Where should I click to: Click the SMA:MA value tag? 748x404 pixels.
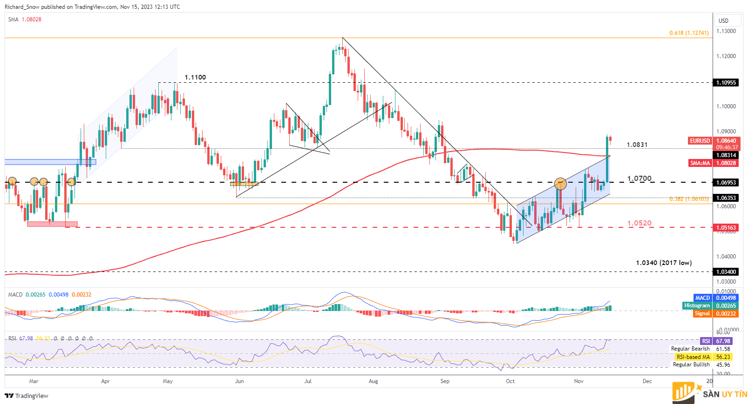pos(700,163)
